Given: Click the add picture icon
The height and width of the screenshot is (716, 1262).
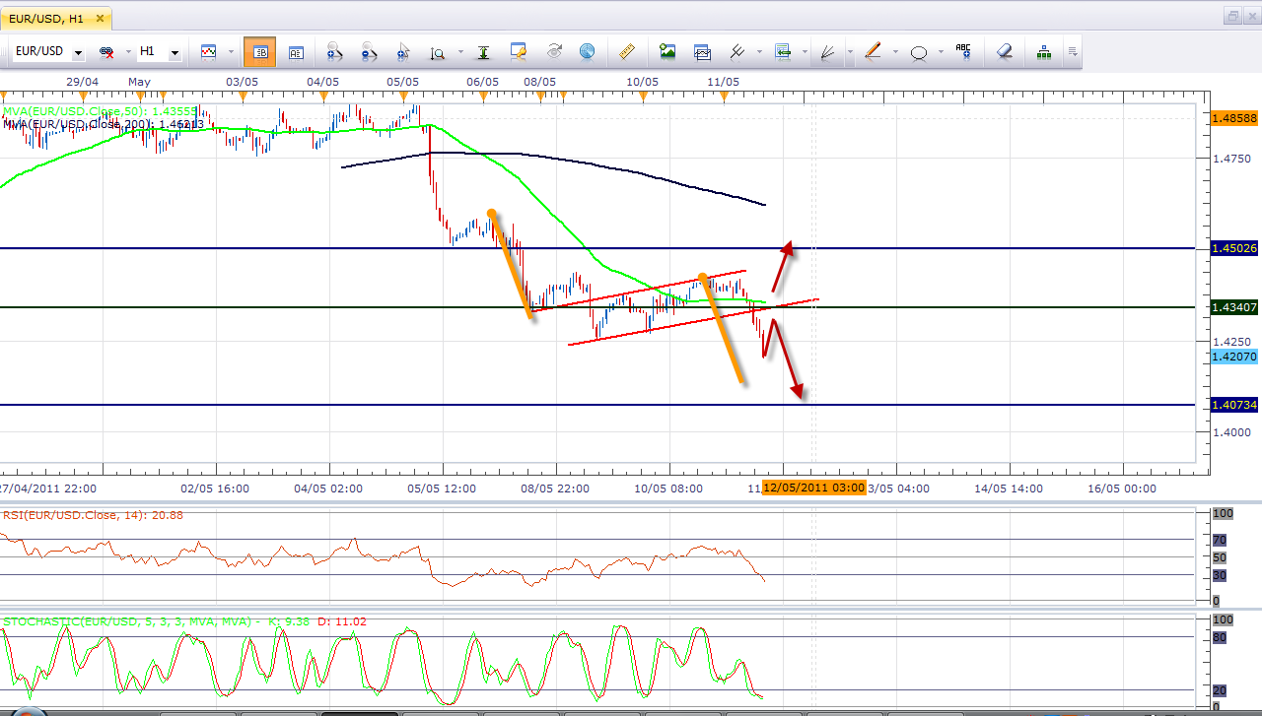Looking at the screenshot, I should click(x=667, y=52).
